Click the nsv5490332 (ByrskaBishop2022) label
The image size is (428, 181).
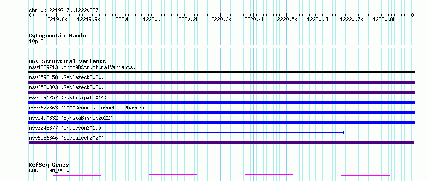click(71, 118)
